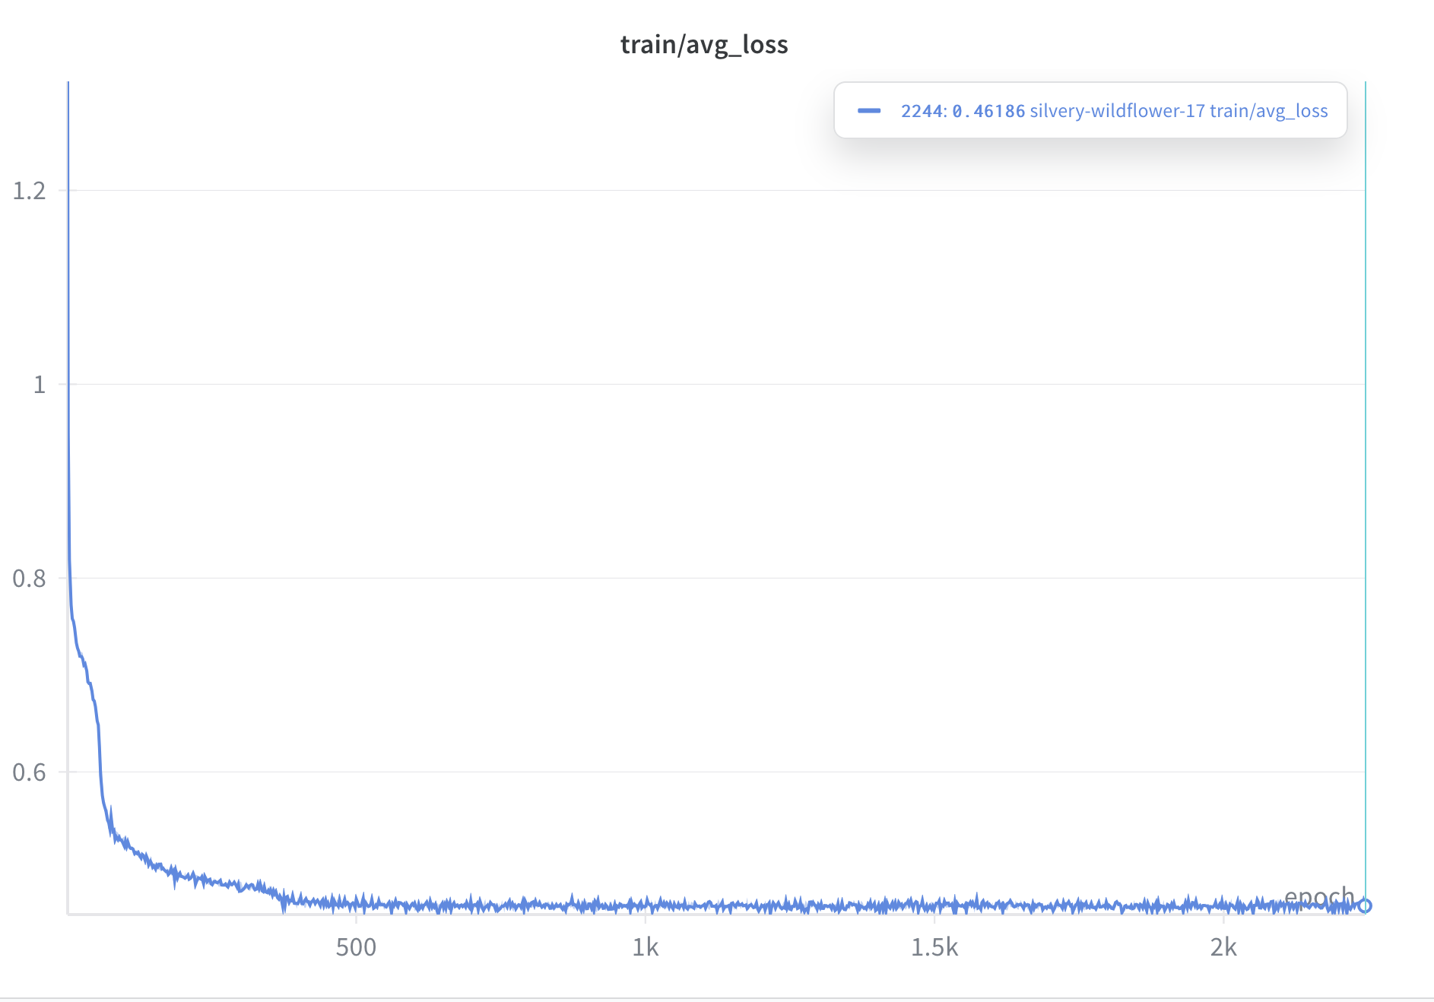The width and height of the screenshot is (1434, 1002).
Task: Select the step number 2244 in tooltip
Action: click(922, 111)
